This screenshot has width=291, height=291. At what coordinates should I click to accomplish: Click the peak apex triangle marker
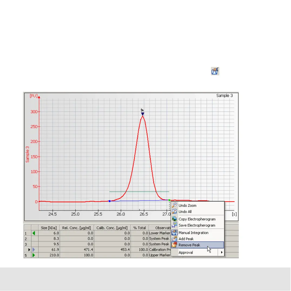(x=143, y=114)
